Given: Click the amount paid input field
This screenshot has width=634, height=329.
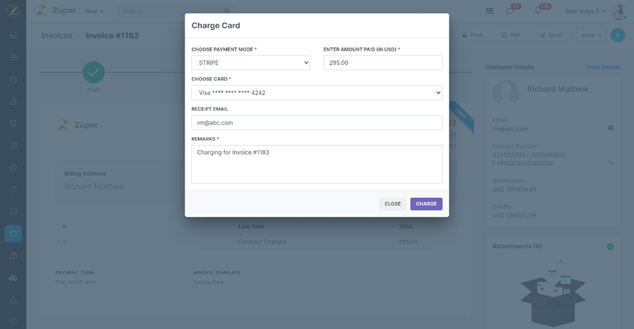Looking at the screenshot, I should [x=383, y=63].
